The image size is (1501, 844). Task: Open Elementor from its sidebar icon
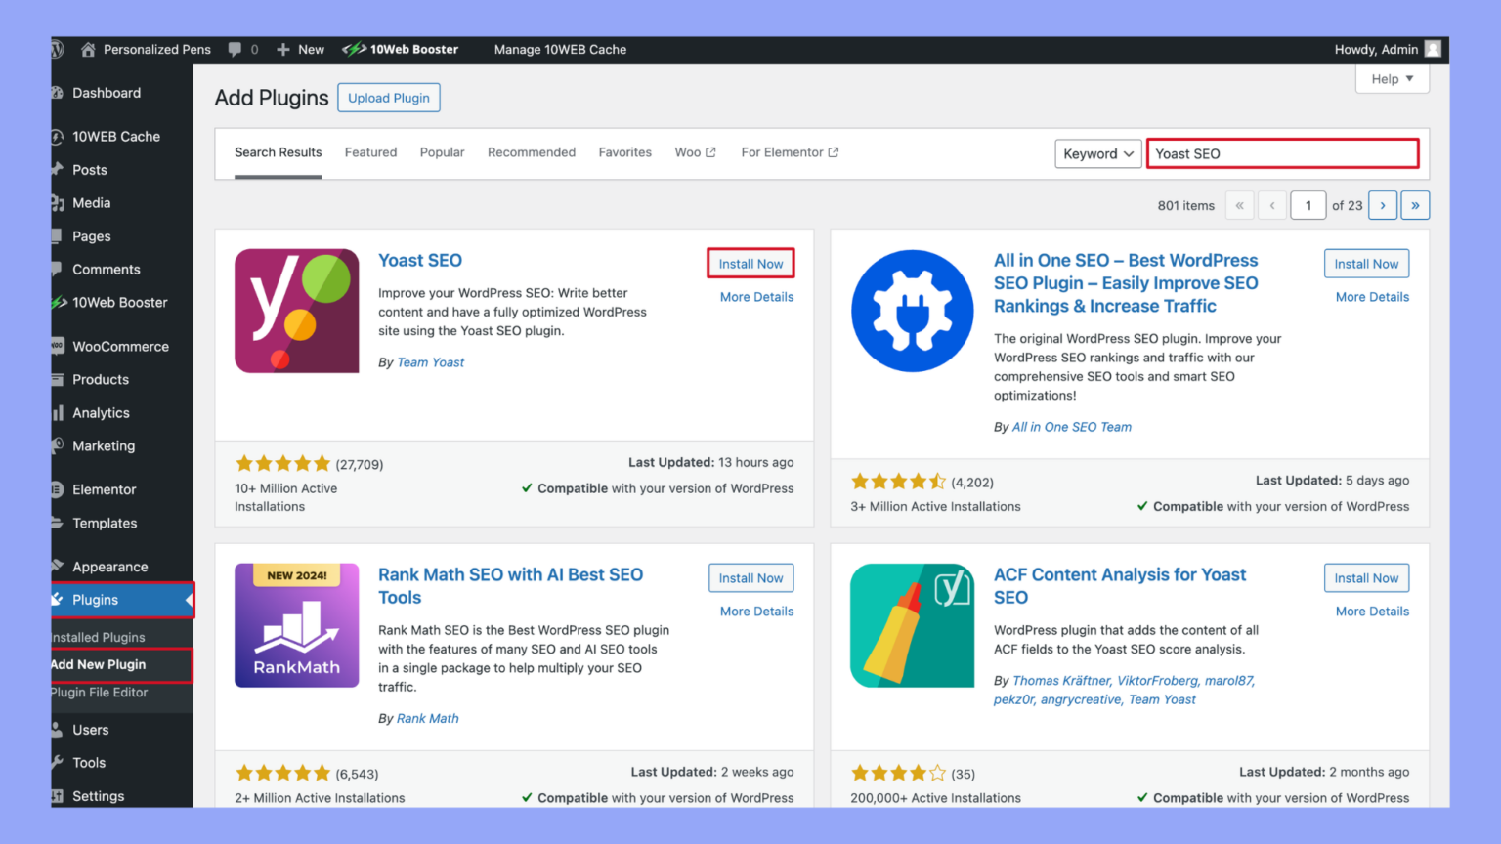click(x=60, y=489)
